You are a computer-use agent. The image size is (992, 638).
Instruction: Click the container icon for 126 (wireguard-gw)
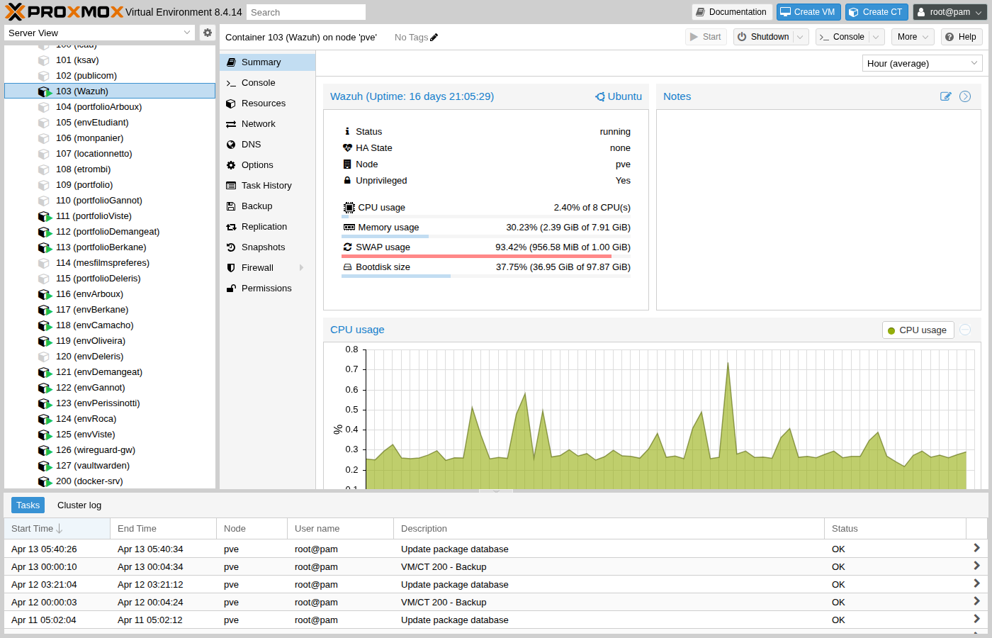[45, 450]
